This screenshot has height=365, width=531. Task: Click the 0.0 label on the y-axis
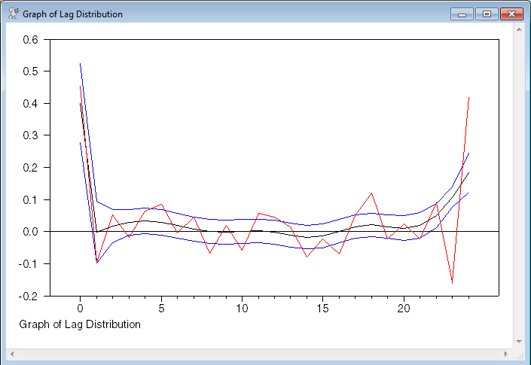click(x=29, y=232)
